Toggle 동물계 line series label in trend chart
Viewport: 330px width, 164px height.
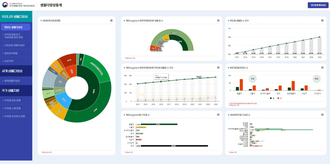[x=199, y=77]
